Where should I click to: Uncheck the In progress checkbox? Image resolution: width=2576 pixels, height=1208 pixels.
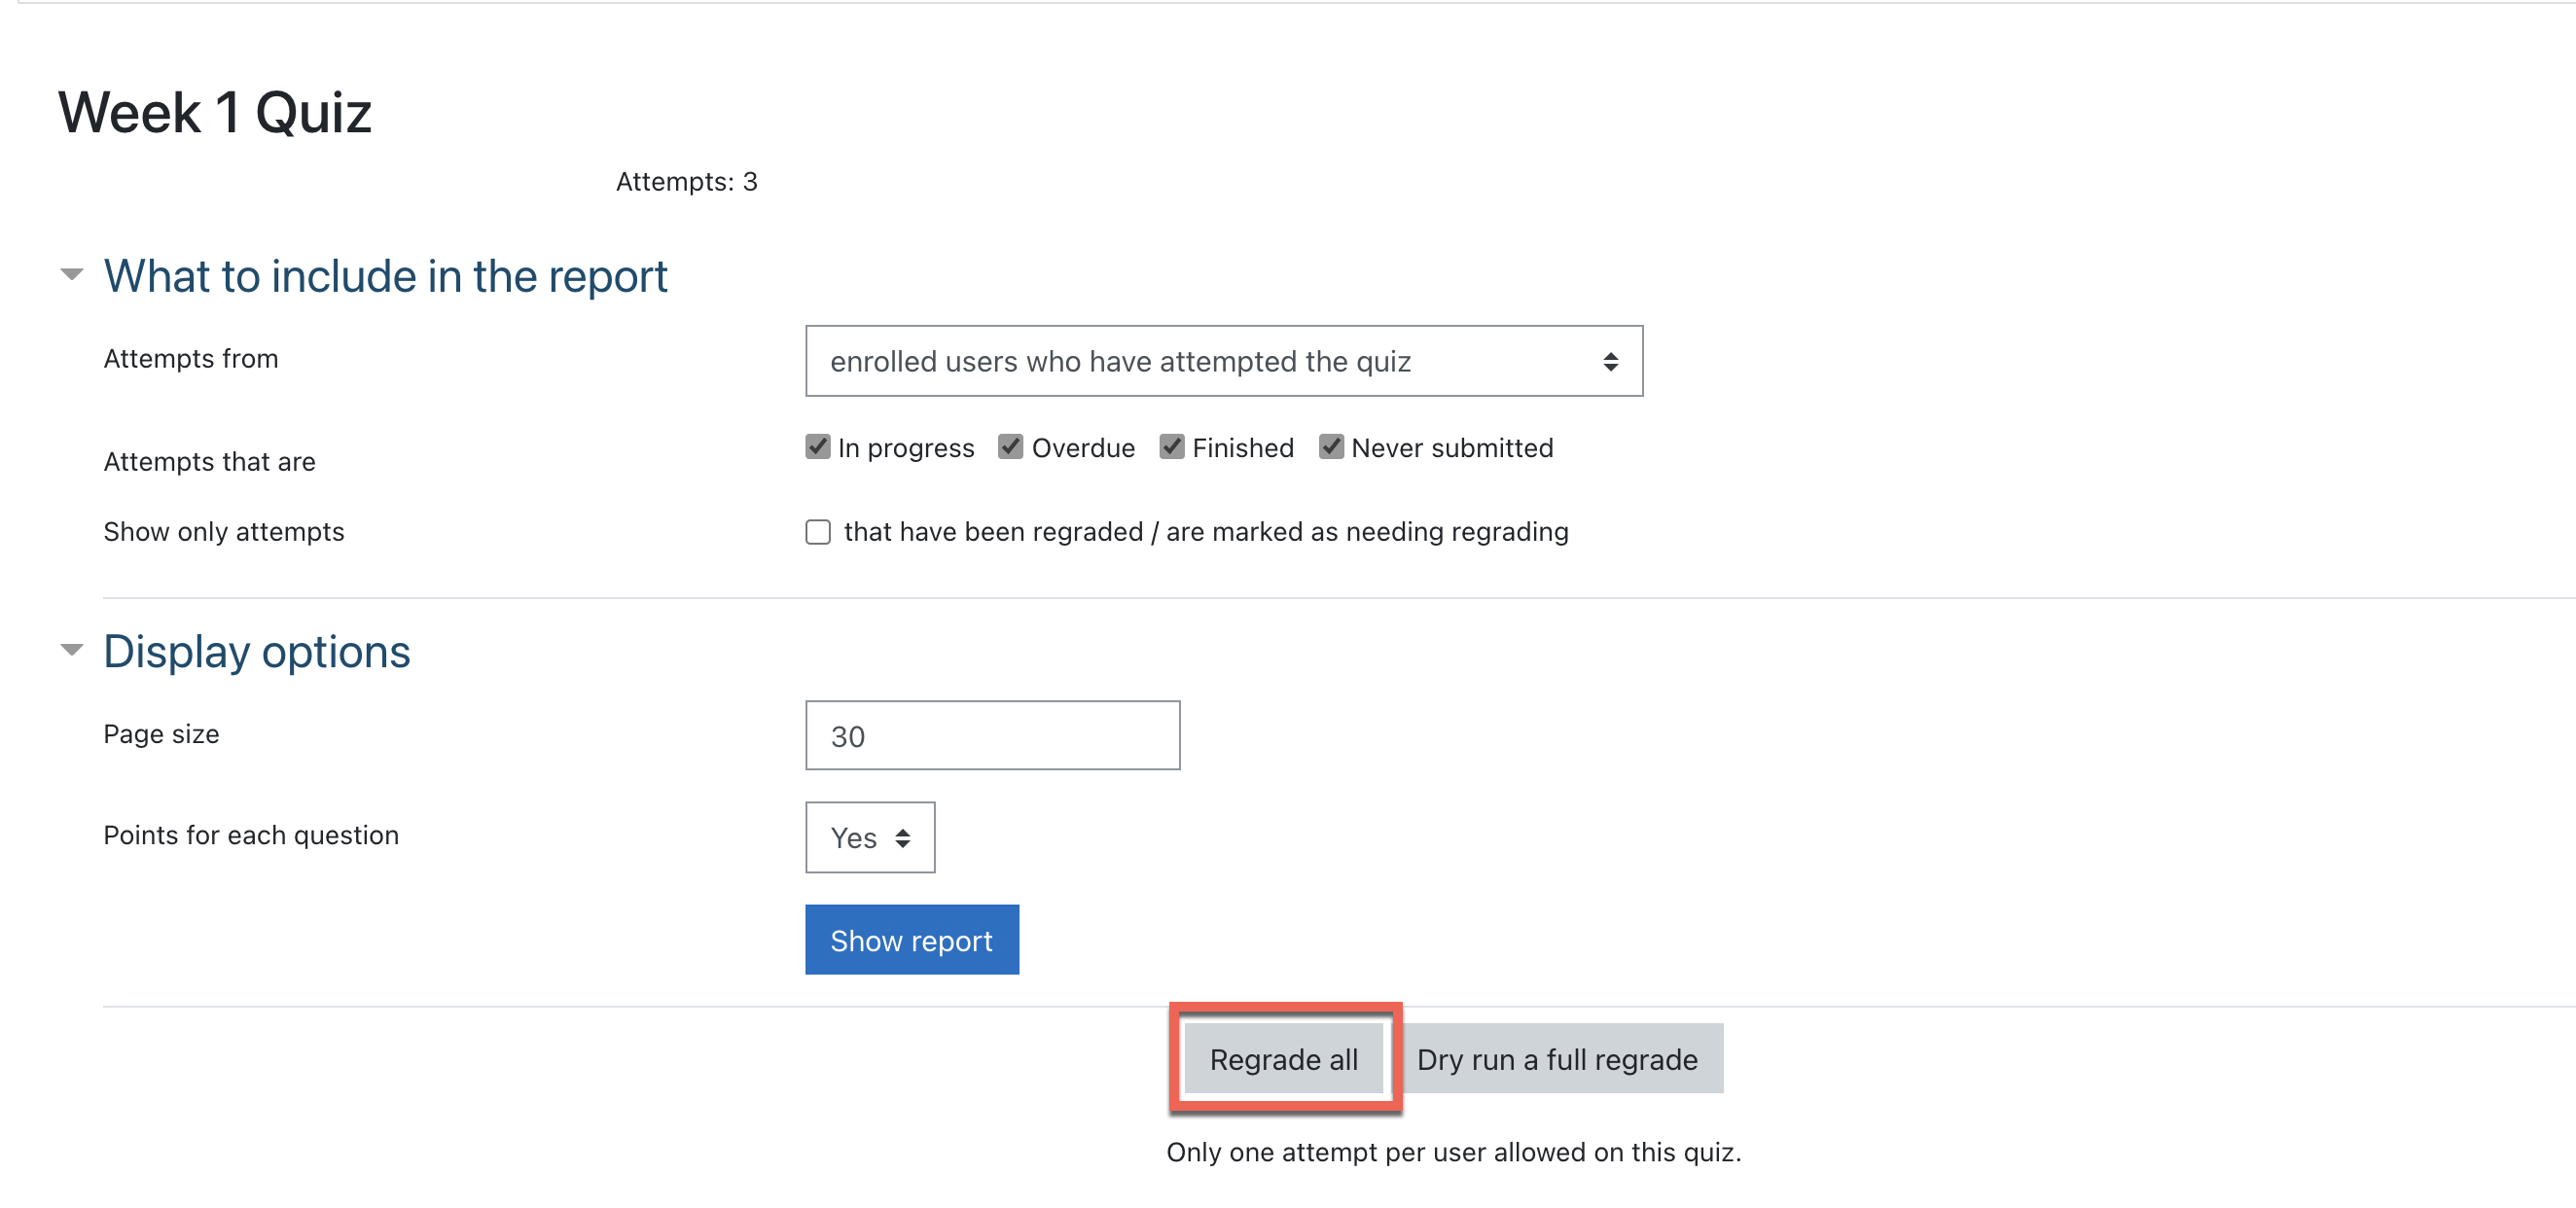click(x=818, y=446)
